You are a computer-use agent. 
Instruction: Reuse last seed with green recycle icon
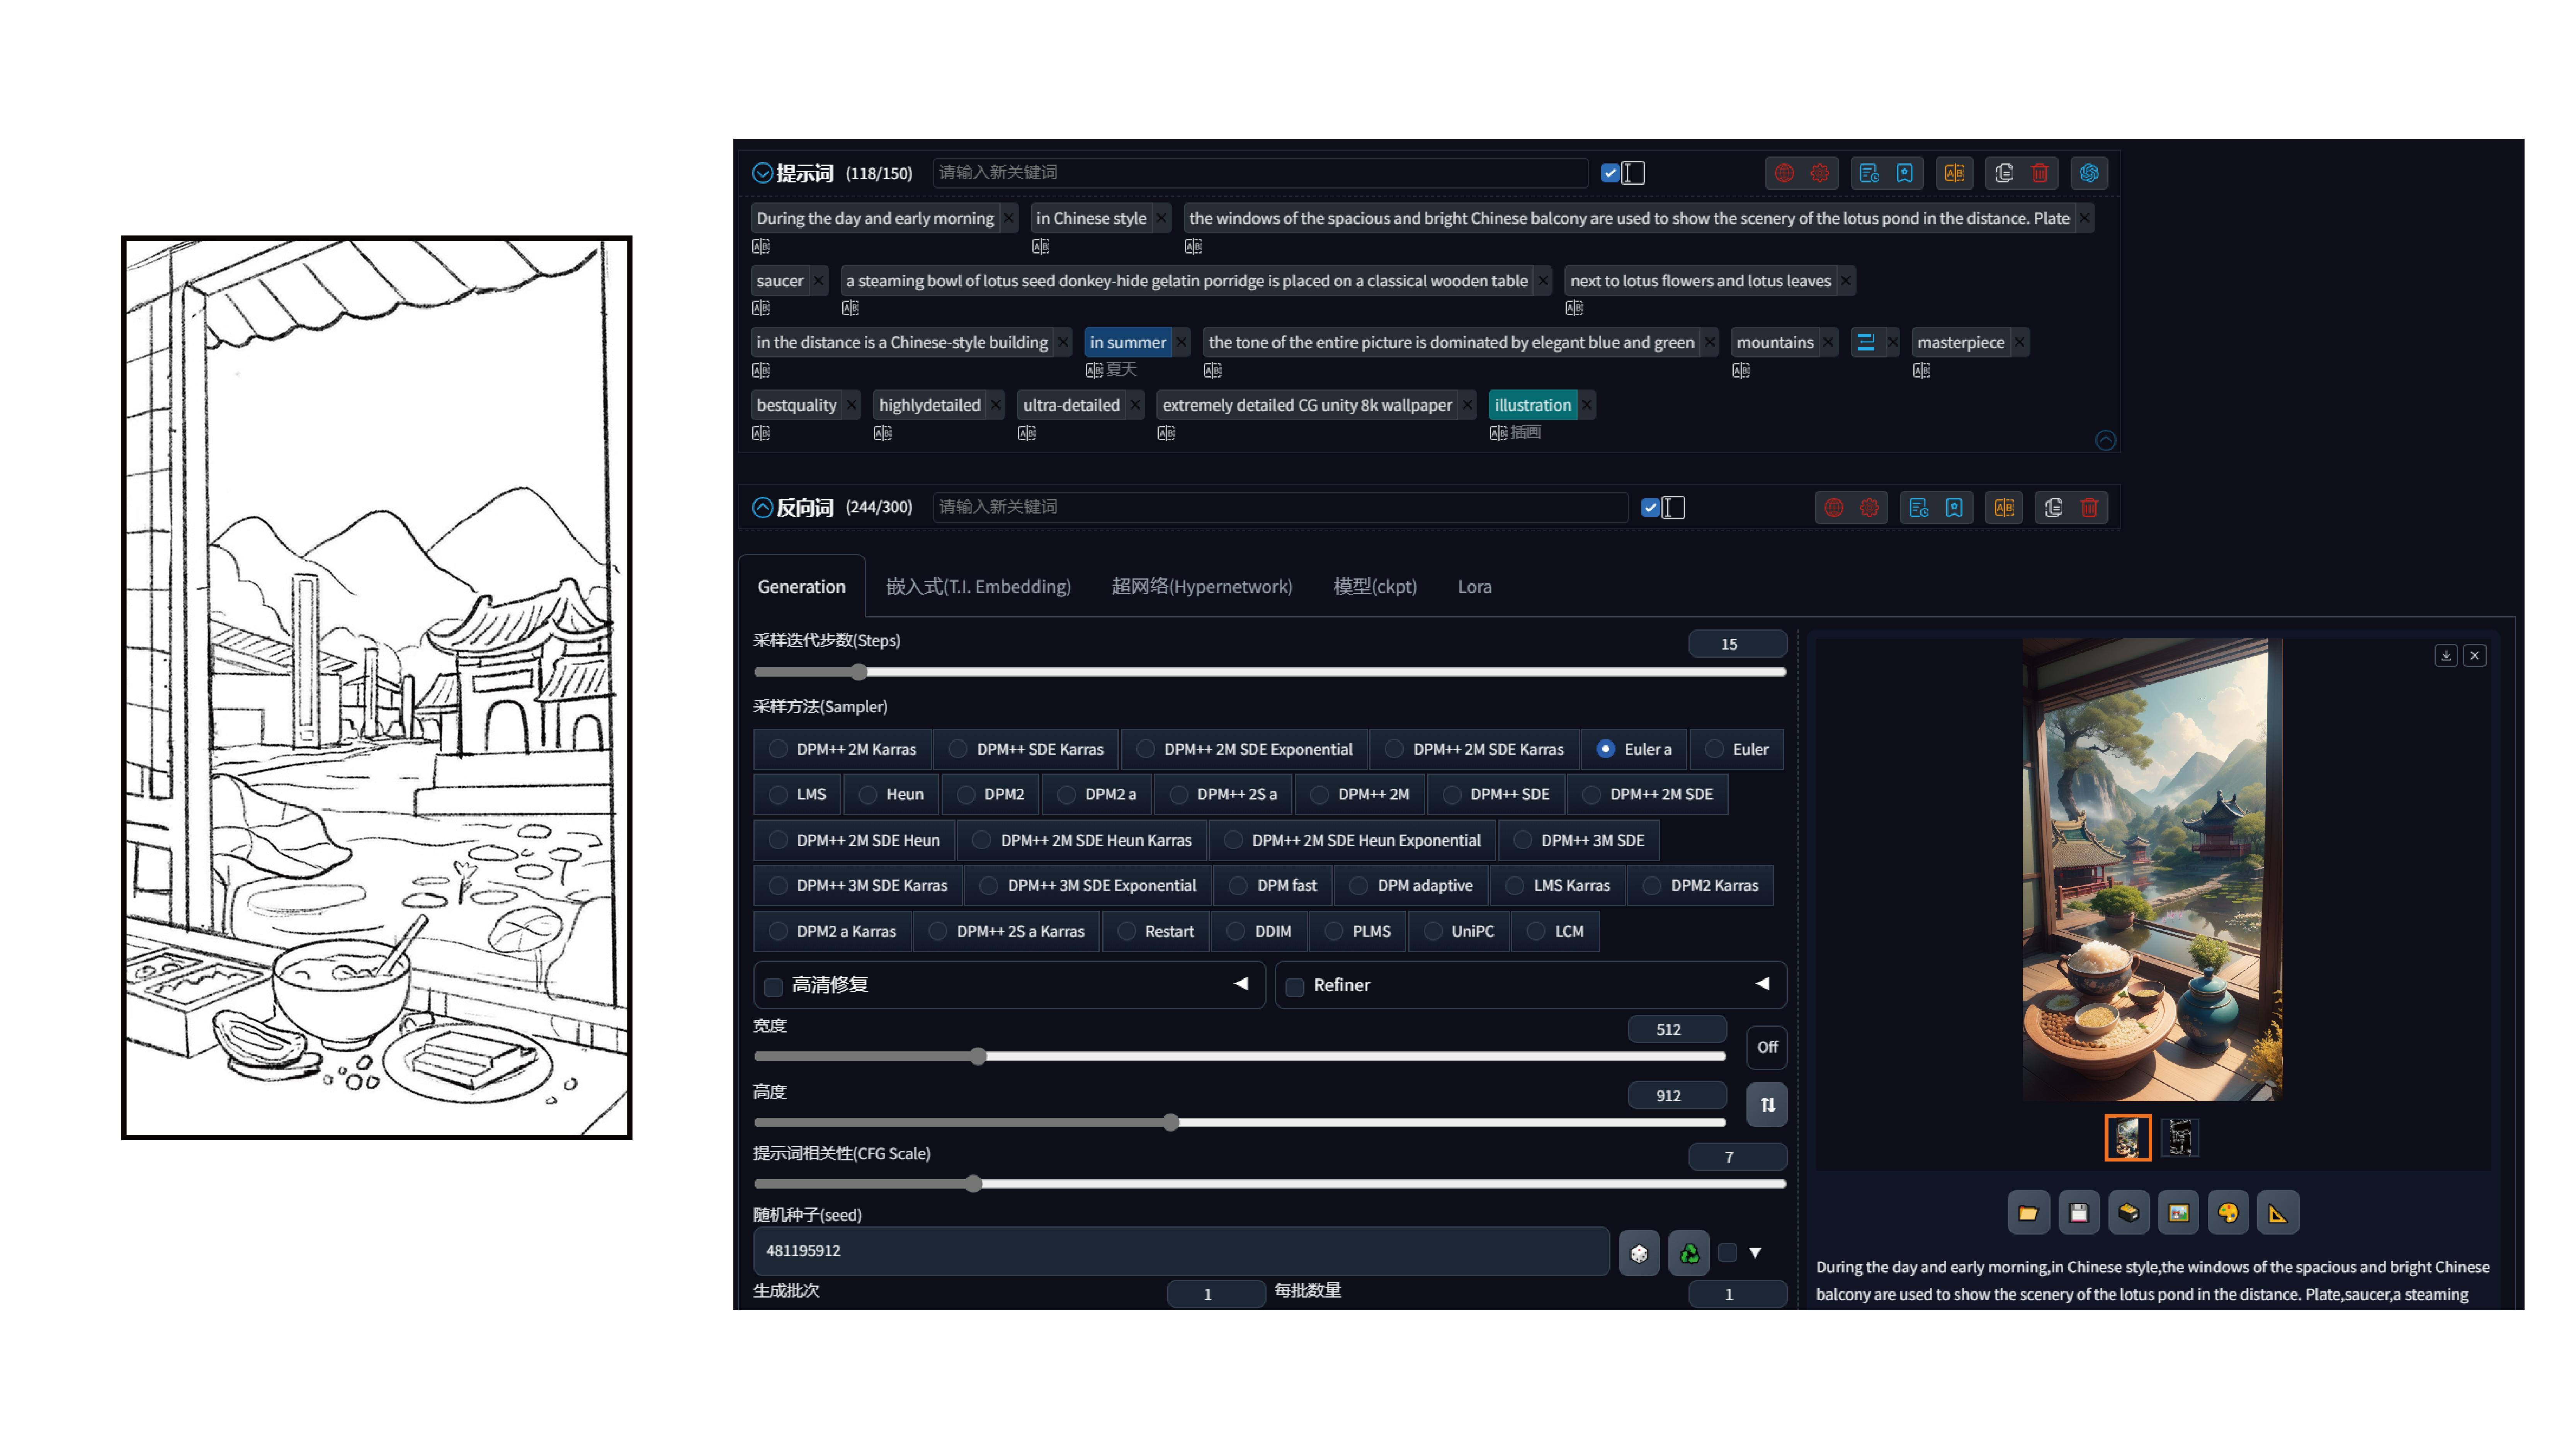pyautogui.click(x=1689, y=1253)
